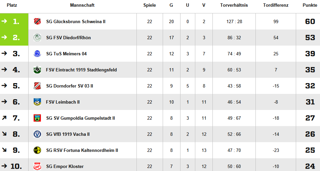Click SG RSV Fortuna Kaltennordheim II crest

click(x=37, y=150)
